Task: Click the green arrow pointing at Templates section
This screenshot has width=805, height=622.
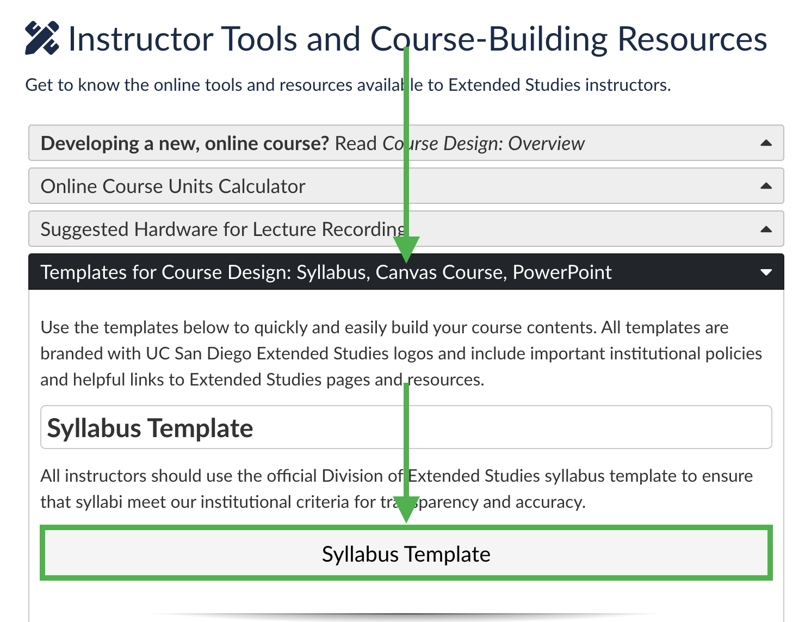Action: pos(406,163)
